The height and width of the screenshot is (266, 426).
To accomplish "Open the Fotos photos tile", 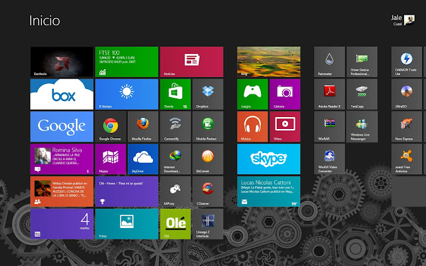I will point(126,224).
